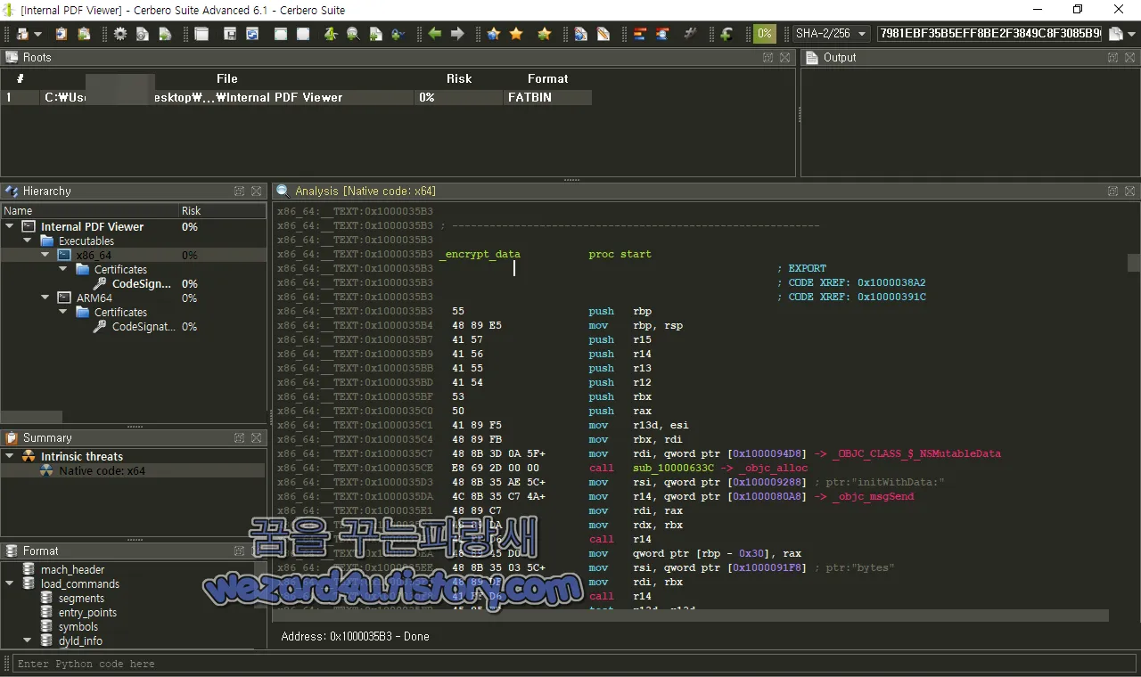The image size is (1141, 677).
Task: Click the star with globe bookmark icon
Action: (x=494, y=34)
